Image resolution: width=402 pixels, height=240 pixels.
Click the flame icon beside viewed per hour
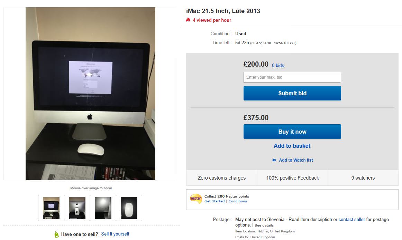click(x=188, y=20)
